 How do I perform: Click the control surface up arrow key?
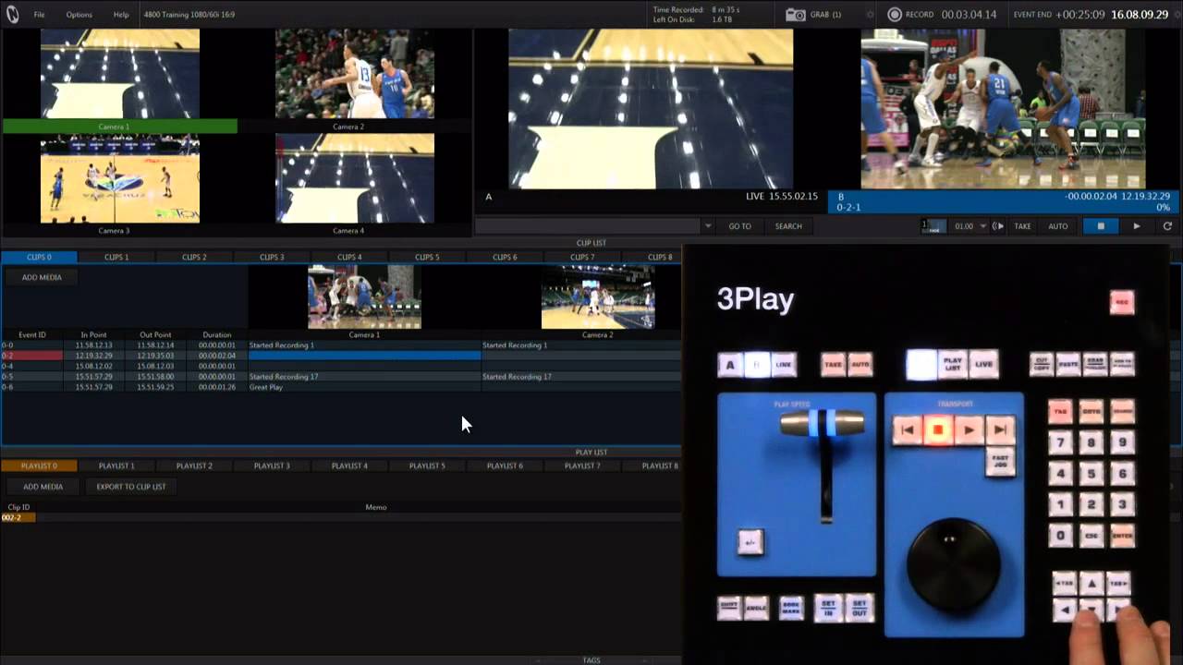1092,584
